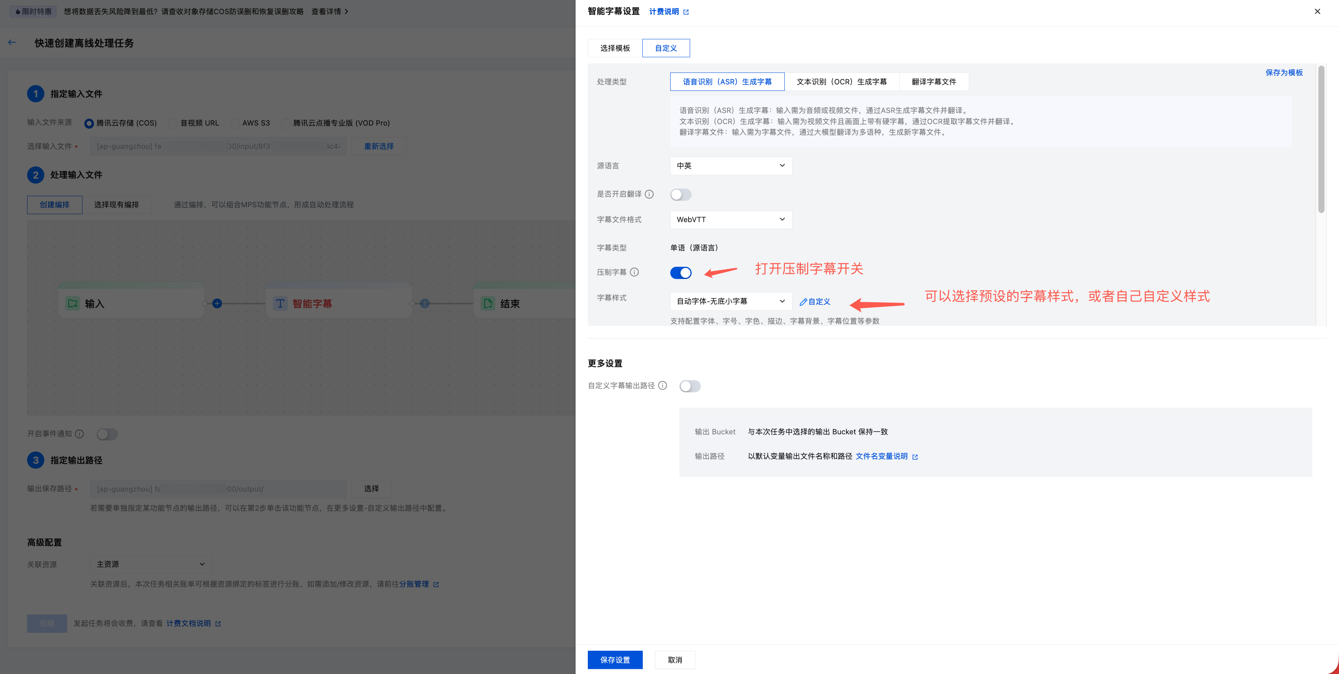Open external link icon next to 计费说明

coord(686,12)
